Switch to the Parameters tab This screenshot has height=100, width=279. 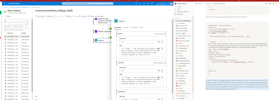coord(118,27)
